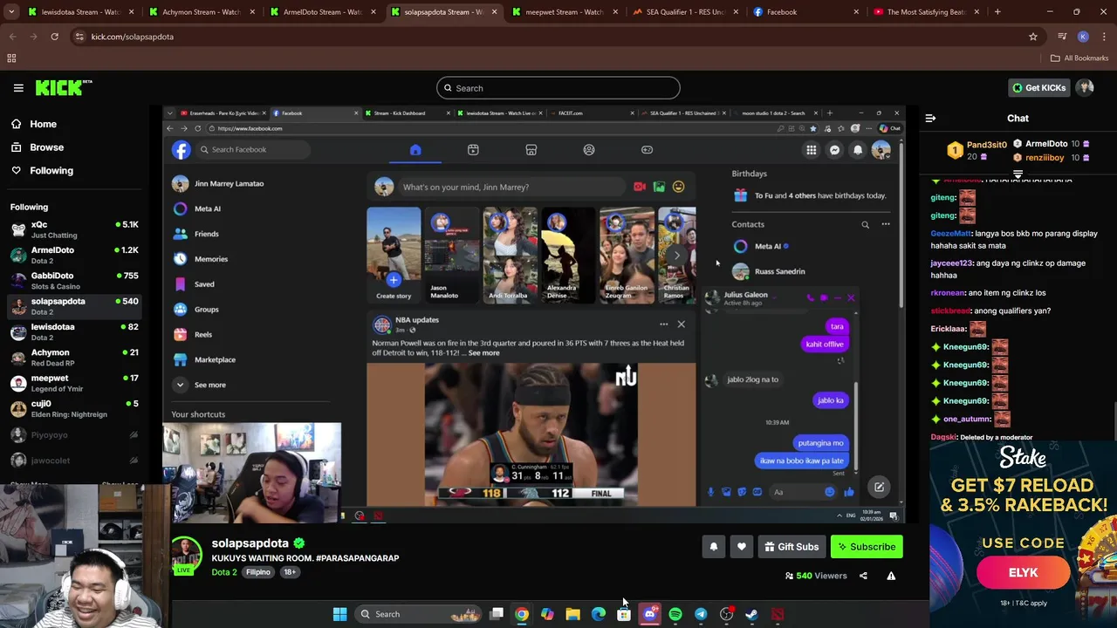Open GabbiDoto channel in Following list

(x=74, y=281)
